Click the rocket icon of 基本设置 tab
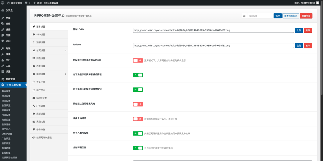The image size is (323, 161). pos(34,26)
